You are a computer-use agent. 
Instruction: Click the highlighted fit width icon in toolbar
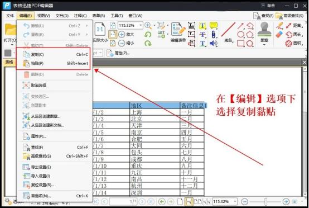point(113,34)
